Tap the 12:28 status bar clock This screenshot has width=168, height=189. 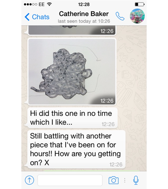pyautogui.click(x=84, y=4)
